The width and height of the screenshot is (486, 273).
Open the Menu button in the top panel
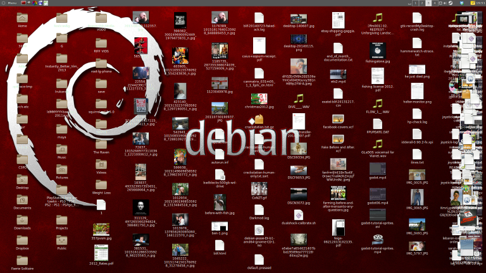point(10,3)
